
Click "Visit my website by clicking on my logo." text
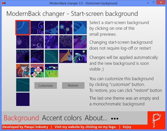[x=85, y=127]
